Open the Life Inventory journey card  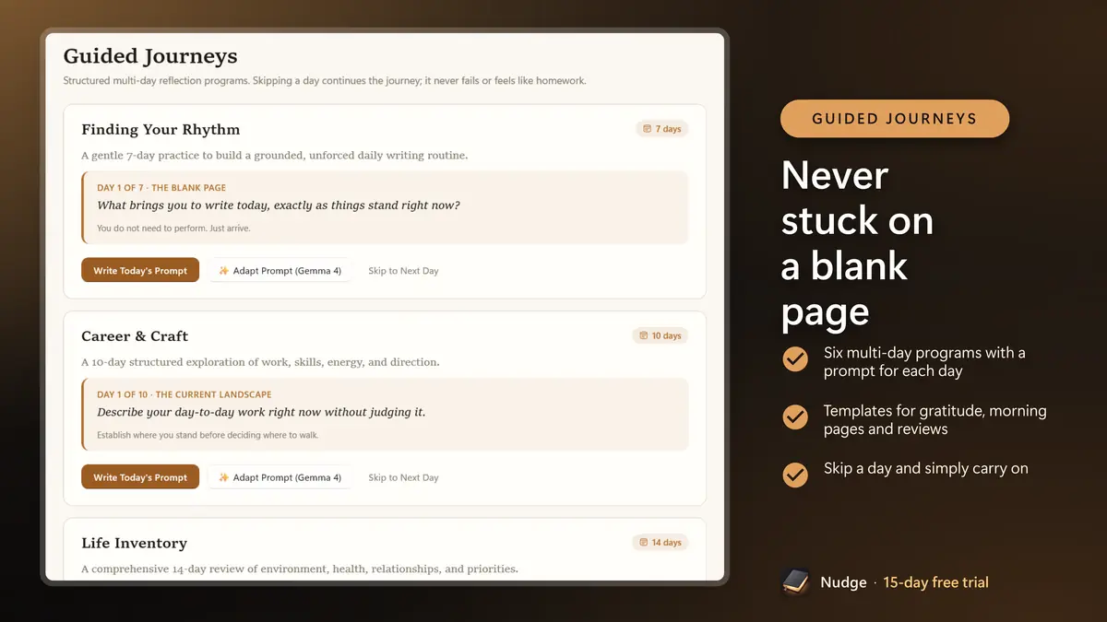pos(385,549)
